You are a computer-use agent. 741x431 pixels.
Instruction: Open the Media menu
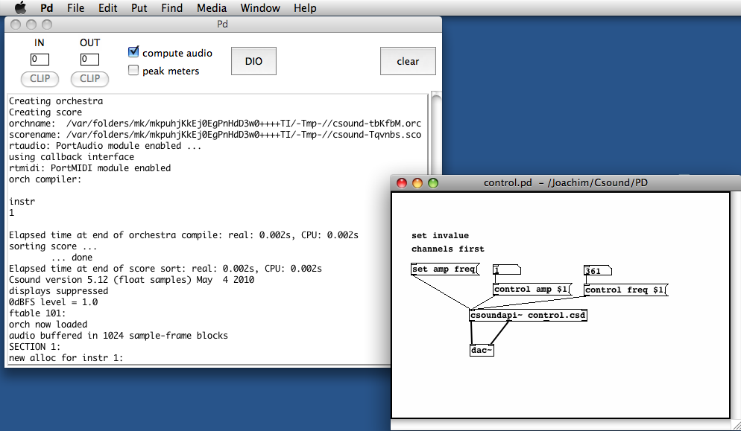[212, 8]
